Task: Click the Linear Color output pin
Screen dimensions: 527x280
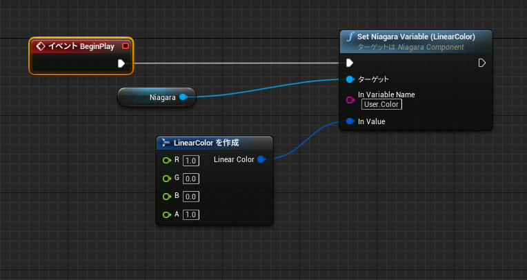Action: (261, 159)
